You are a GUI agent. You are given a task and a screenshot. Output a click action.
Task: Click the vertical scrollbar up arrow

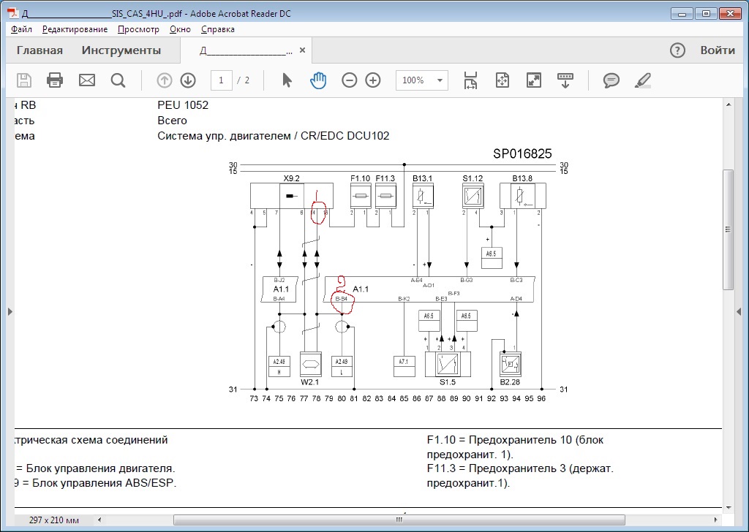pos(728,104)
